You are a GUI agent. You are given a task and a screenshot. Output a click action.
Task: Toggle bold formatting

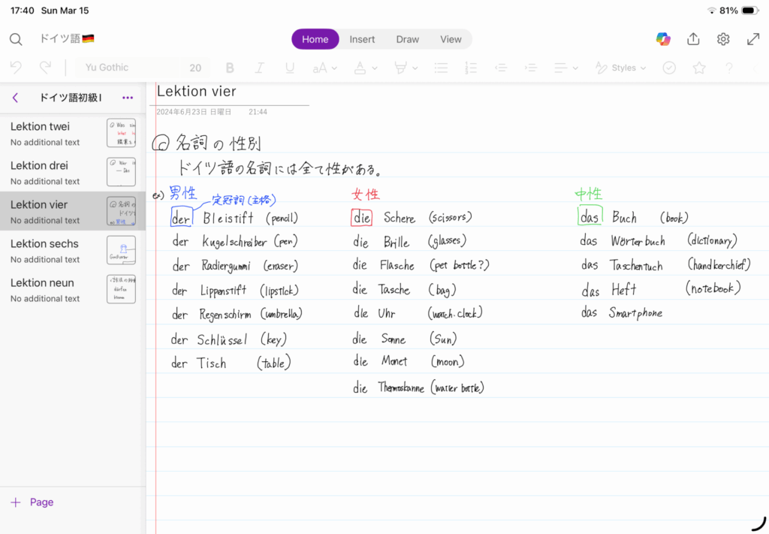230,68
